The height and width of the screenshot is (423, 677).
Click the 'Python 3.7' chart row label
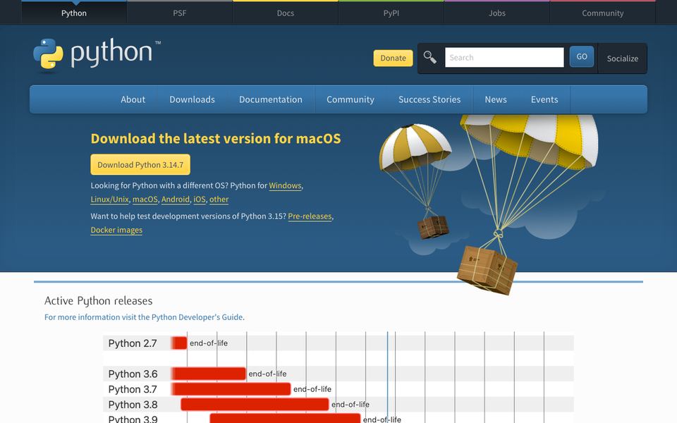pyautogui.click(x=133, y=389)
